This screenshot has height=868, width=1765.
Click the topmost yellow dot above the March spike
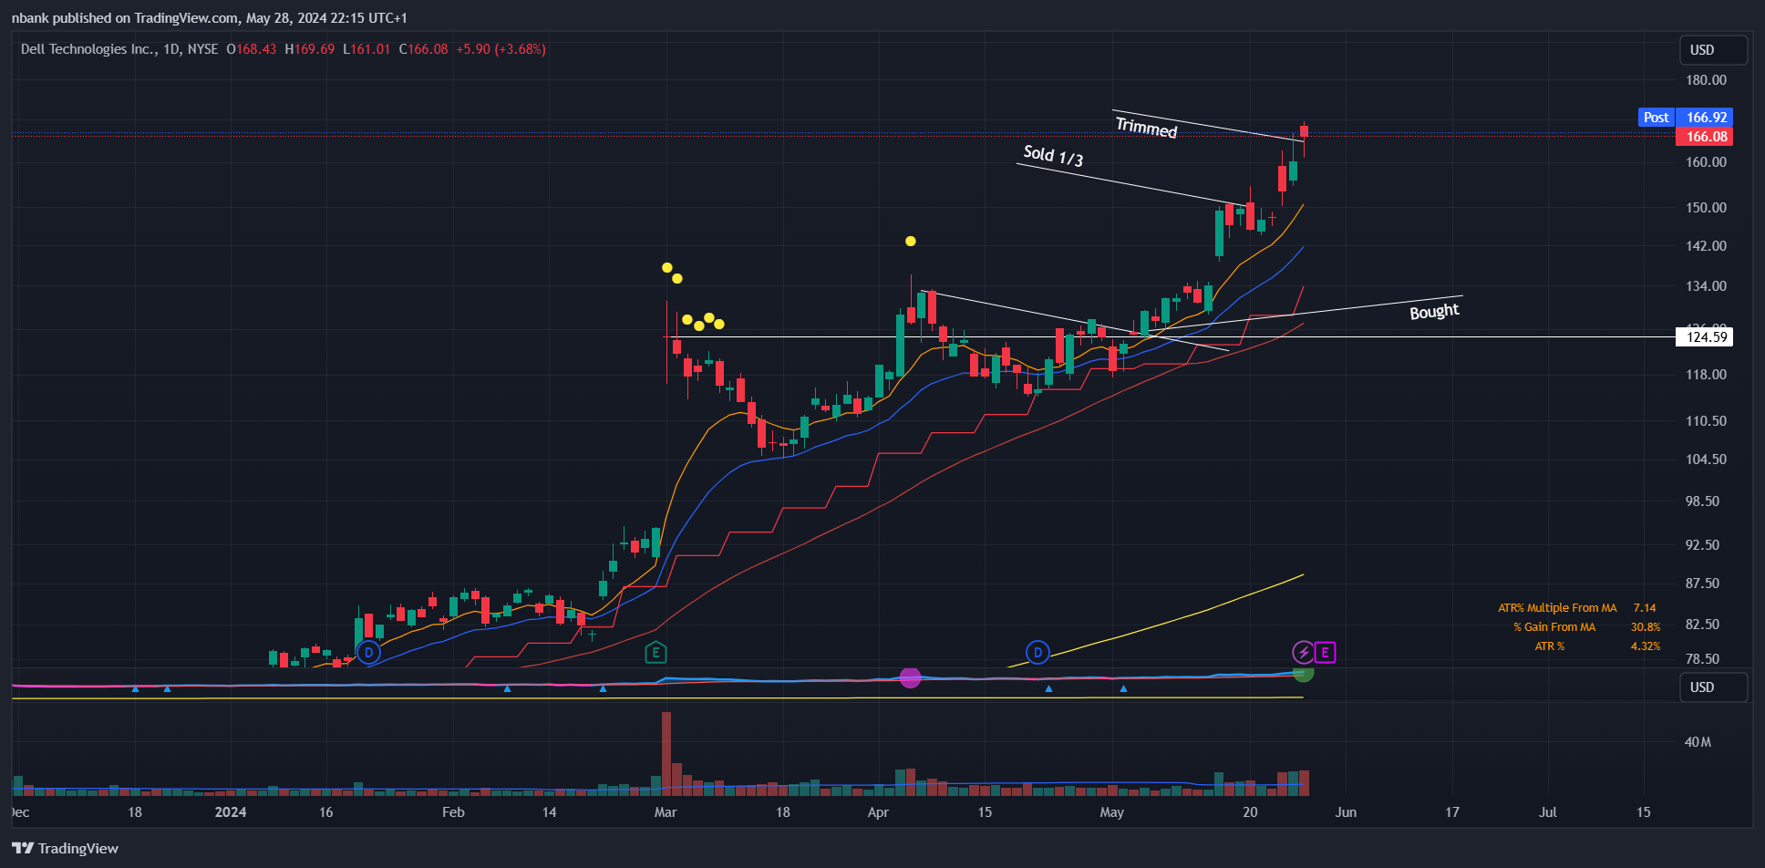point(667,268)
